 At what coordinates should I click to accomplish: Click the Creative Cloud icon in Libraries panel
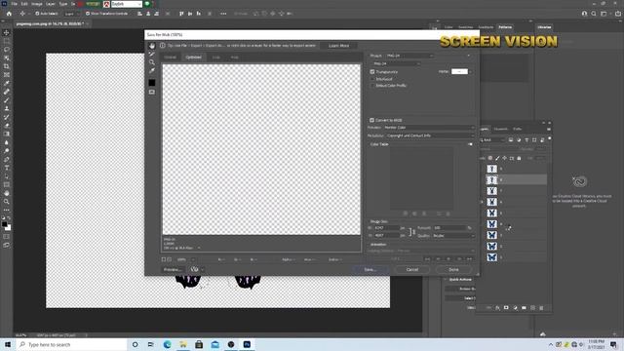(x=579, y=181)
